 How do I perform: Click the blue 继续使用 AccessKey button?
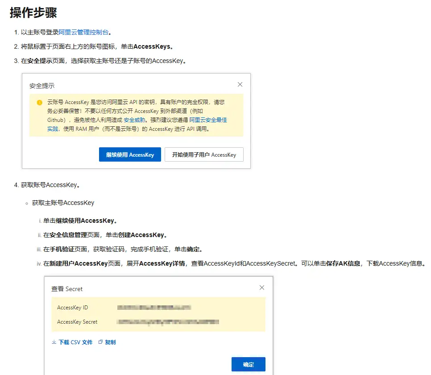click(x=129, y=154)
